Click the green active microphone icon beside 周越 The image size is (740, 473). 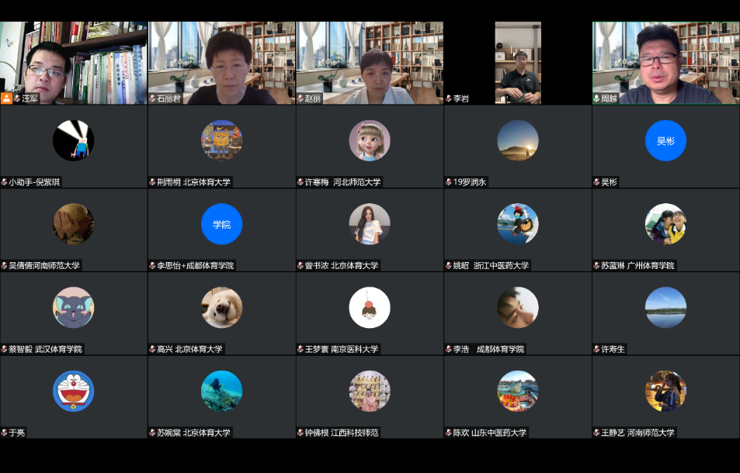coord(597,98)
